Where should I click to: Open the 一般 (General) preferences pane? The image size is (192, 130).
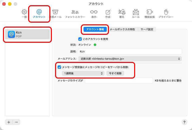tap(24, 14)
